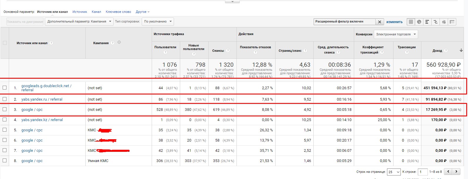The image size is (468, 179).
Task: Check row 1 googleads.g.doubleclick.net
Action: coord(5,88)
